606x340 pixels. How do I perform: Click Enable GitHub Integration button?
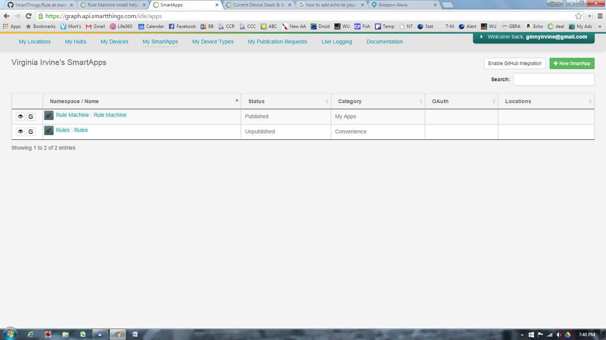pos(515,63)
